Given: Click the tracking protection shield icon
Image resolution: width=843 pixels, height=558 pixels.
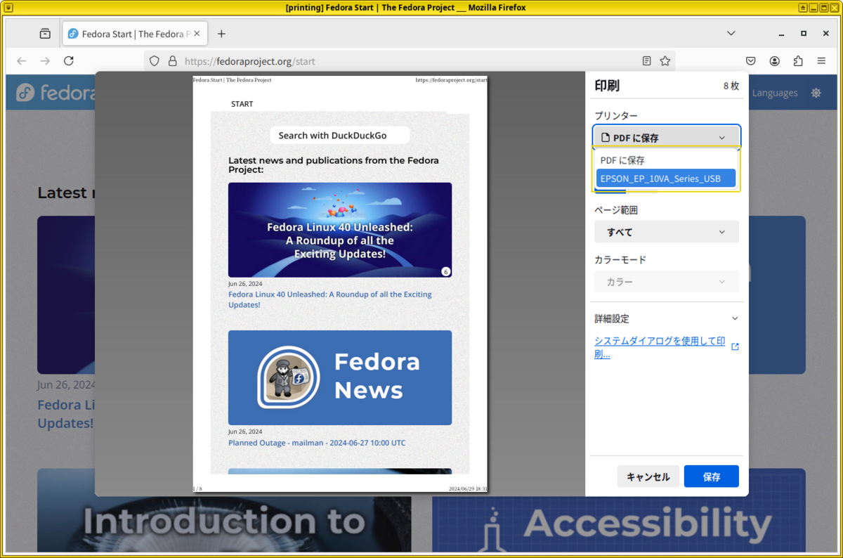Looking at the screenshot, I should tap(154, 61).
